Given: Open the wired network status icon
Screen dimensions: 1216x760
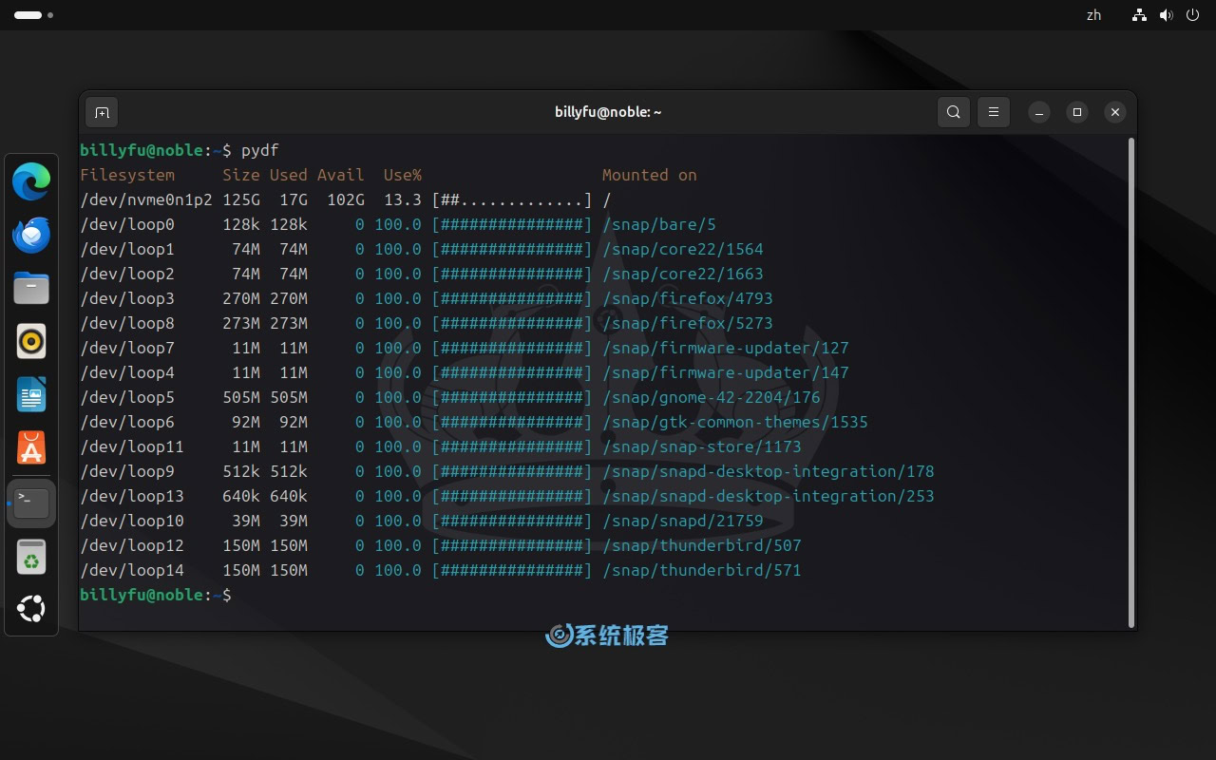Looking at the screenshot, I should click(x=1139, y=15).
